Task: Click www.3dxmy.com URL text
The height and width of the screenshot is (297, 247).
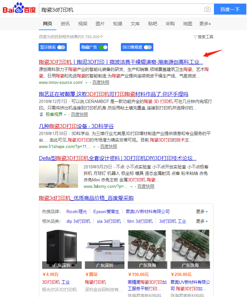Action: pyautogui.click(x=105, y=186)
